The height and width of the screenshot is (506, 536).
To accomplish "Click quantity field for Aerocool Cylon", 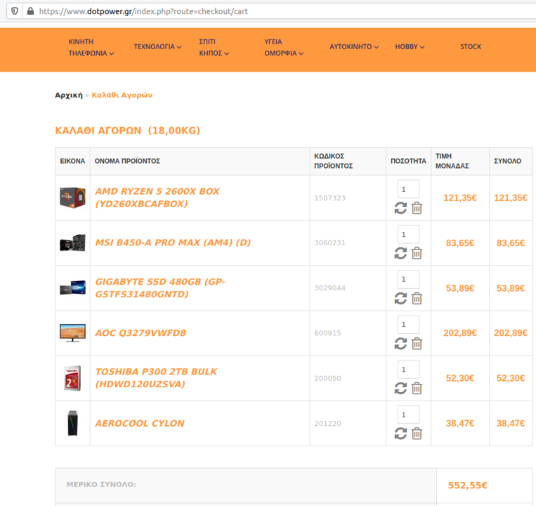I will (408, 415).
